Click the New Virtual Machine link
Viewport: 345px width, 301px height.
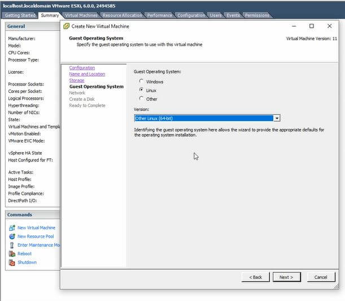pos(36,227)
